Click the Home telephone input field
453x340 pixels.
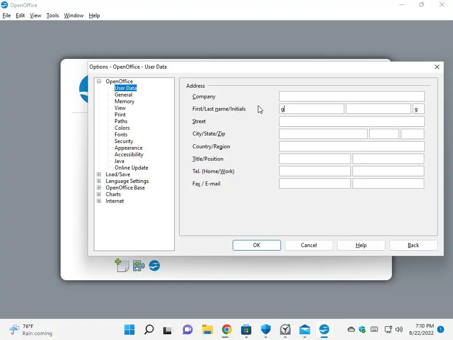coord(315,171)
